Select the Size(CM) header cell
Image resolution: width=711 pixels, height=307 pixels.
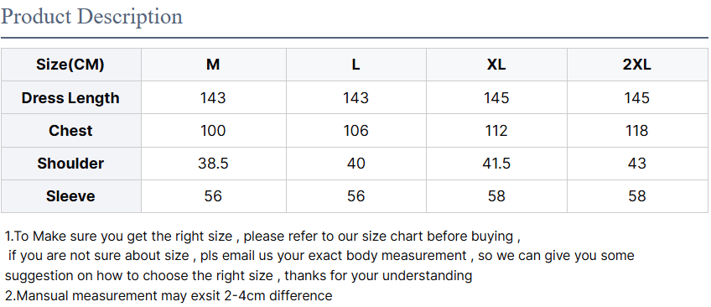pos(70,65)
